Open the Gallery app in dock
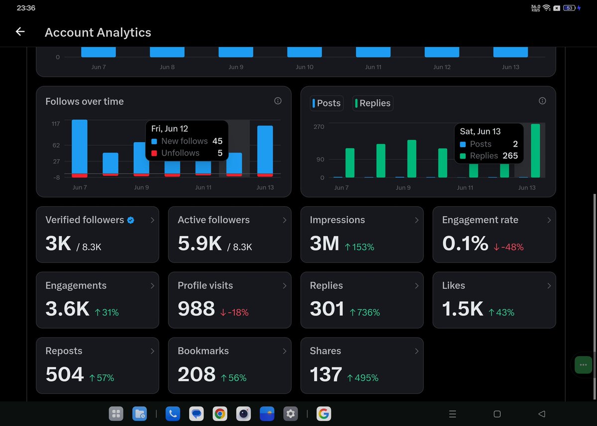The width and height of the screenshot is (597, 426). click(x=267, y=414)
